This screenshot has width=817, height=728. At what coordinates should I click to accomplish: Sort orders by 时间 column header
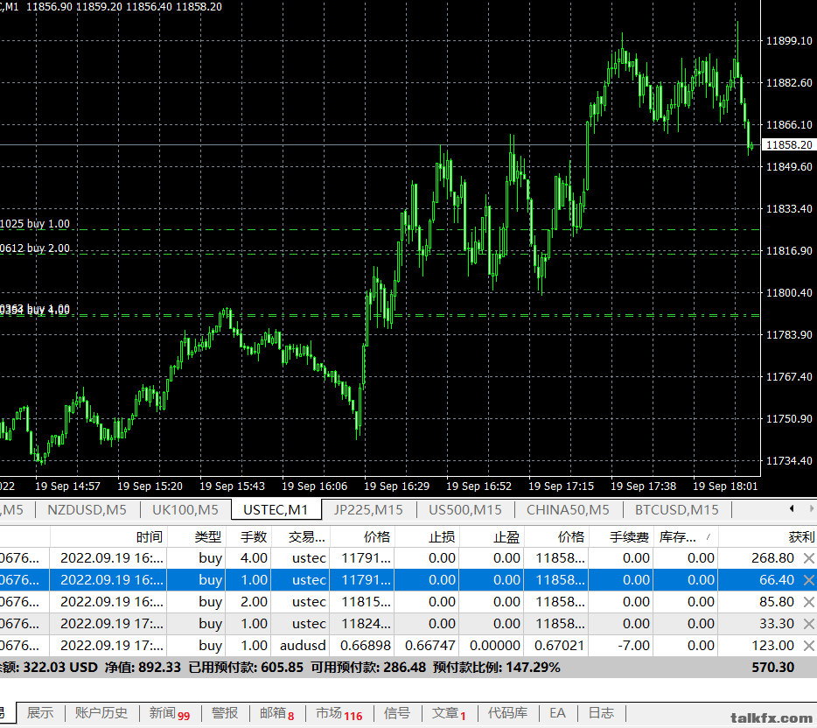[x=108, y=536]
